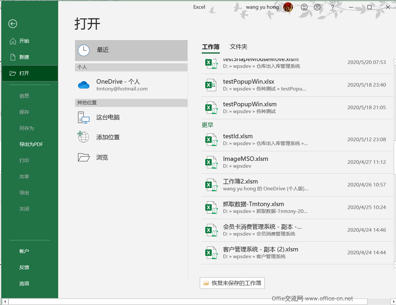
Task: Click the computer icon for 这台电脑
Action: [x=83, y=118]
